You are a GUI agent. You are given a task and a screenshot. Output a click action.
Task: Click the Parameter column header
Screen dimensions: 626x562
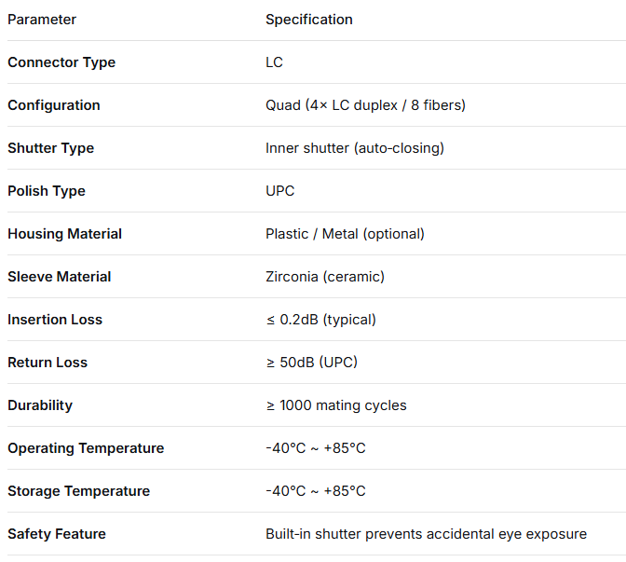tap(42, 20)
